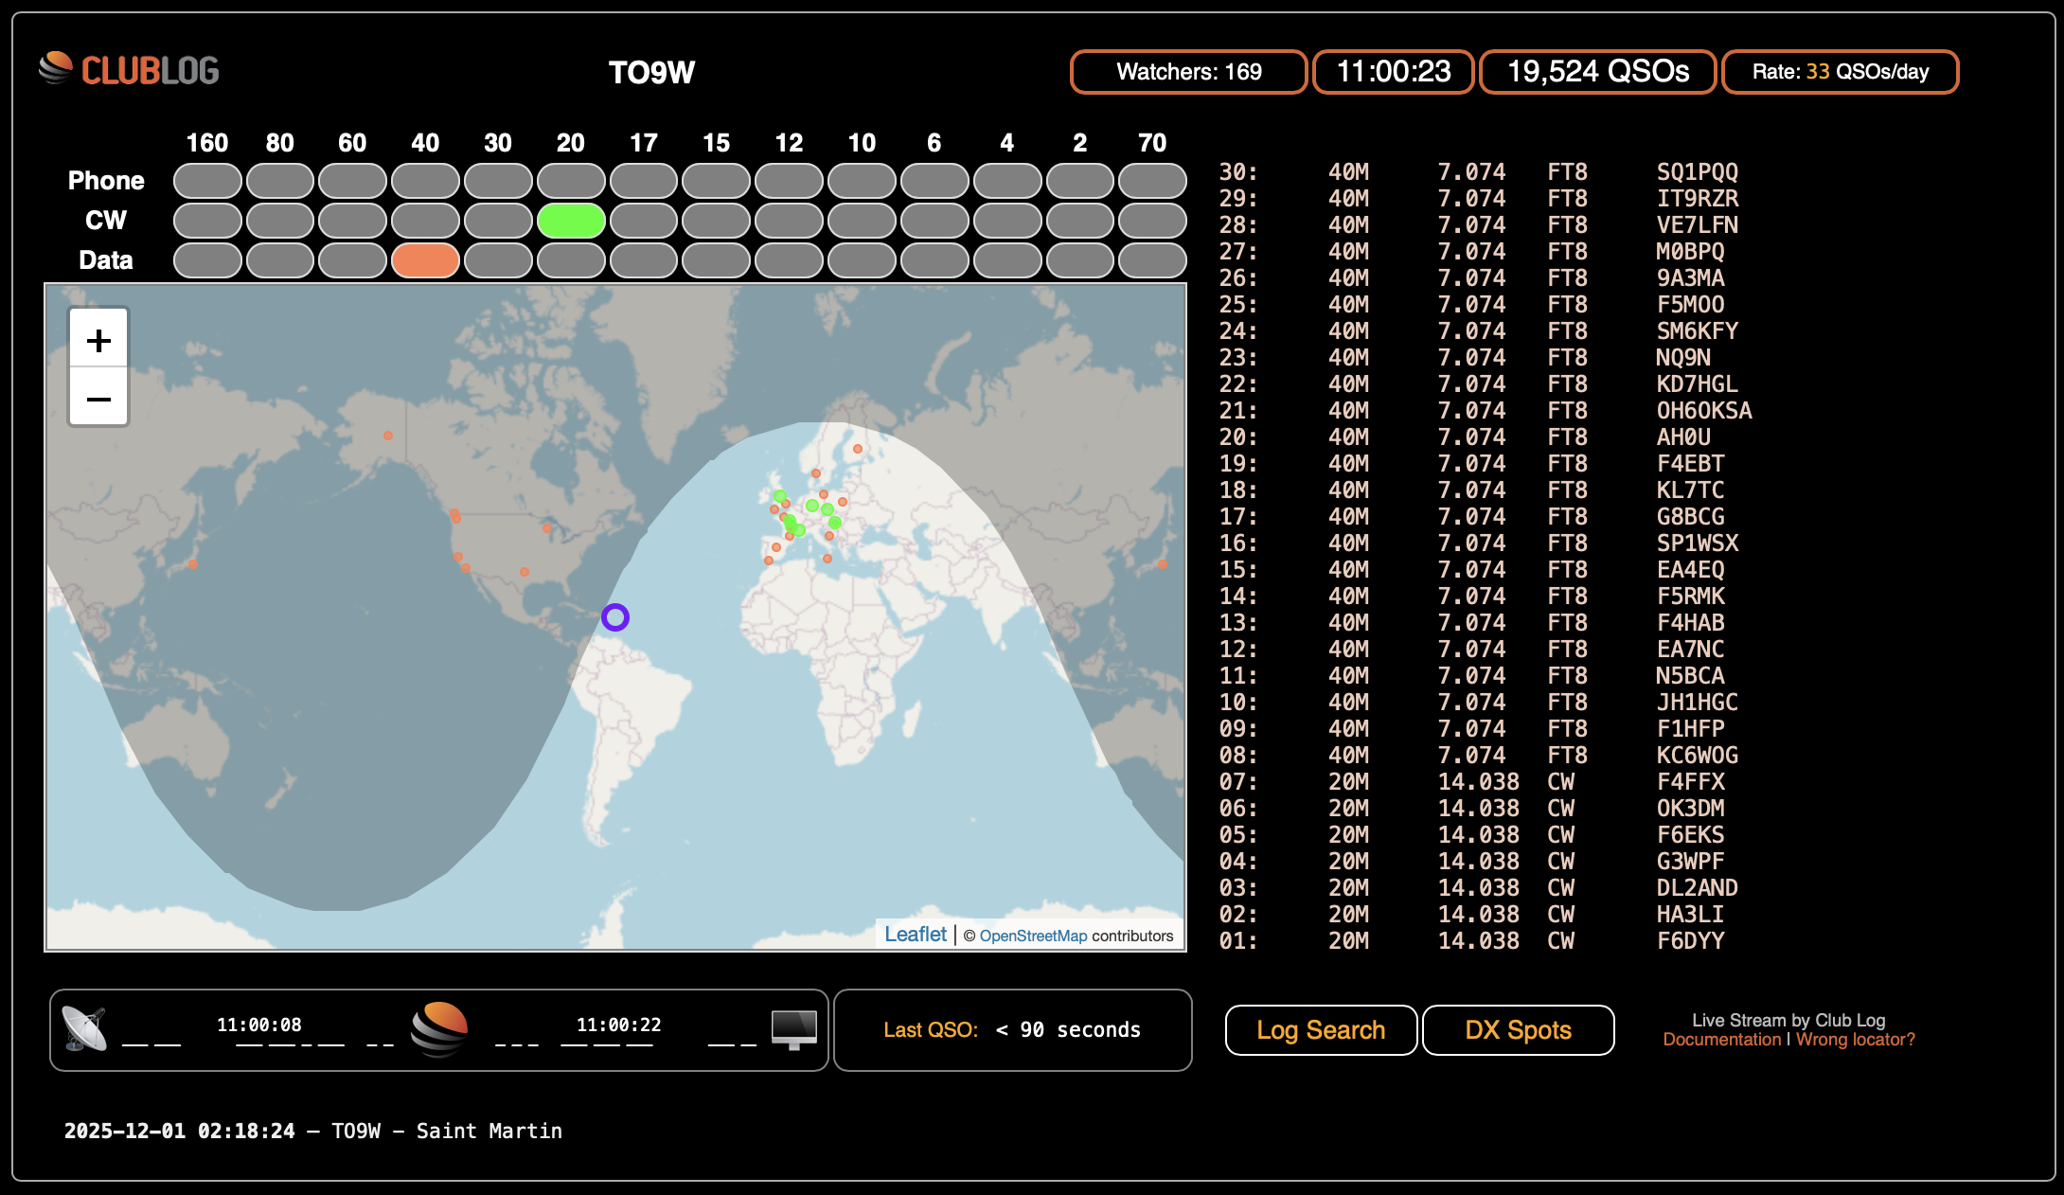The image size is (2064, 1195).
Task: Click the satellite dish icon
Action: (x=84, y=1029)
